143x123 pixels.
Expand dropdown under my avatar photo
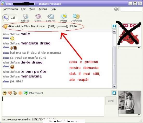(139, 115)
